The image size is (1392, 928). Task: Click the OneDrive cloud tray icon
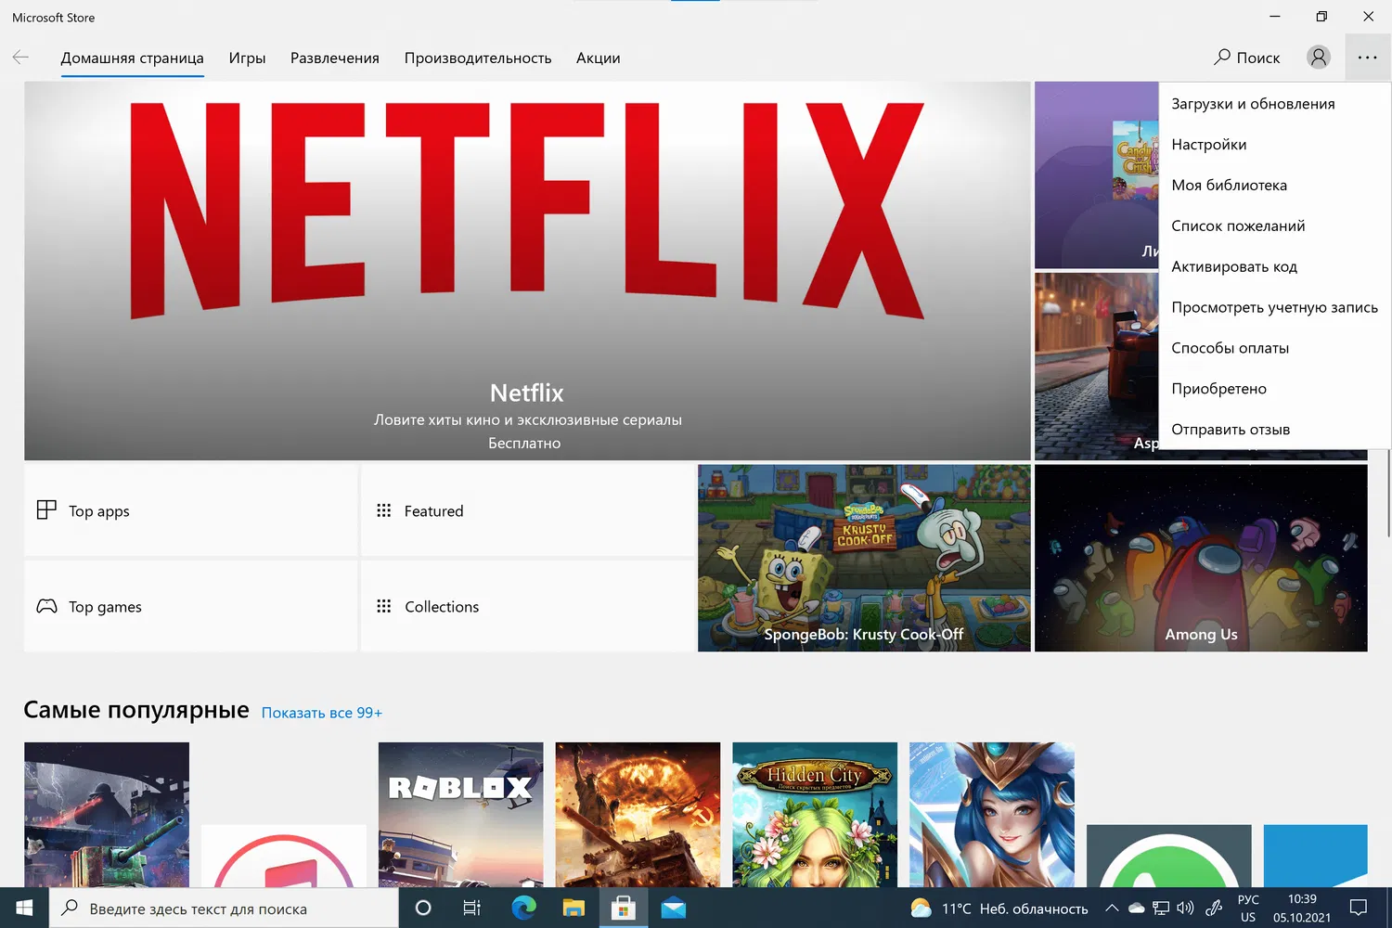(x=1136, y=909)
